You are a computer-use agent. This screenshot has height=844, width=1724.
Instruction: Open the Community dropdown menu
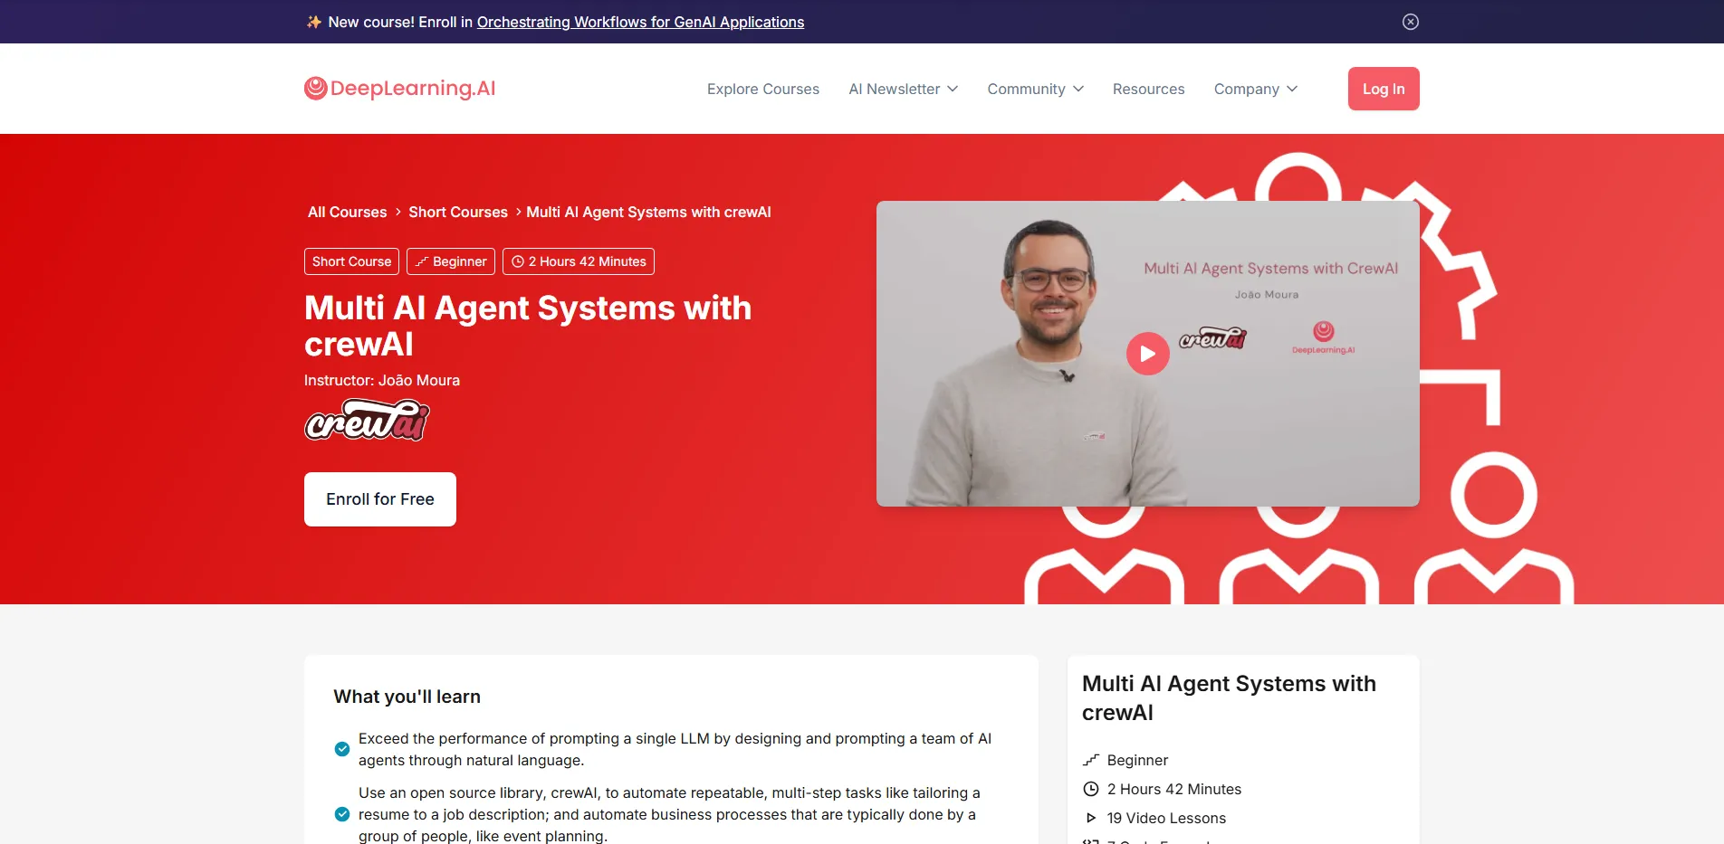coord(1034,89)
